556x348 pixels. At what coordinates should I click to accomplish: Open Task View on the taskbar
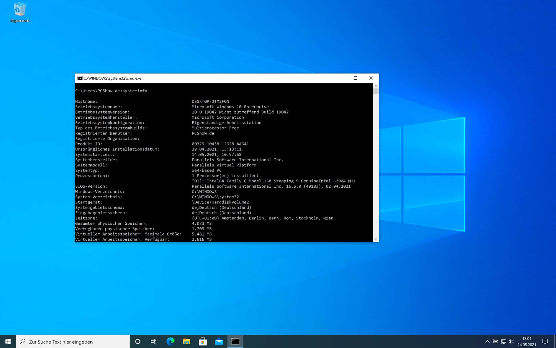point(153,342)
